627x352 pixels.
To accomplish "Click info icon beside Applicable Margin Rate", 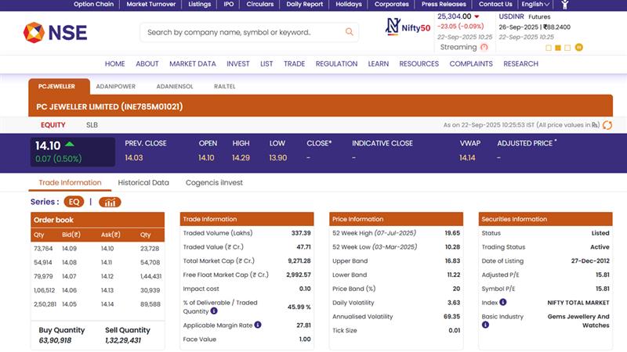I will point(258,325).
